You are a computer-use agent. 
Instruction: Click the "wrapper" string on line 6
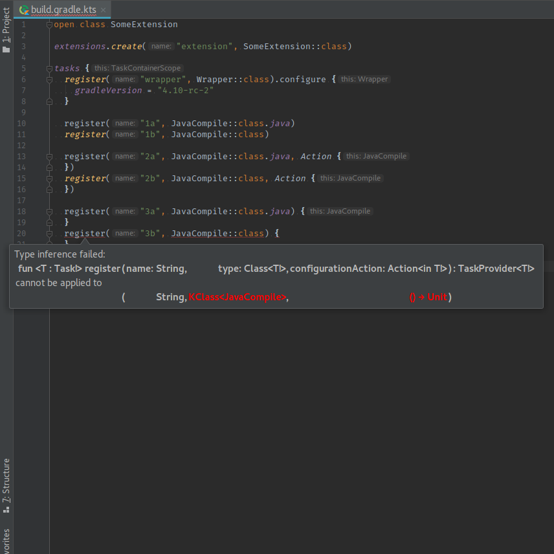pyautogui.click(x=163, y=79)
